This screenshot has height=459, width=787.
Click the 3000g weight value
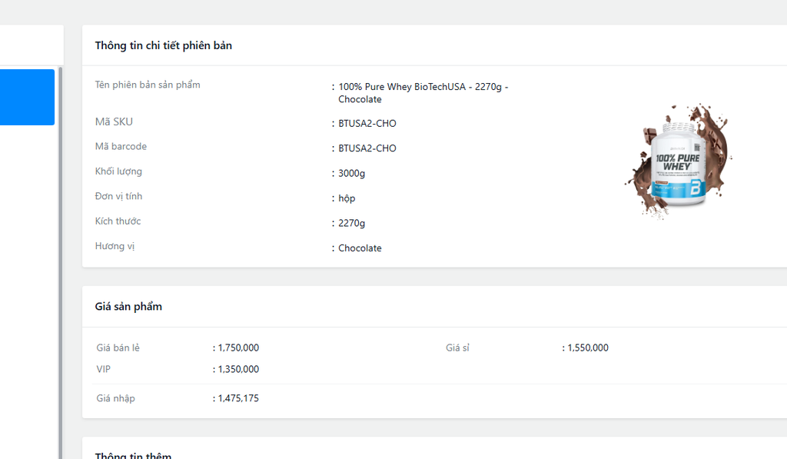click(351, 173)
